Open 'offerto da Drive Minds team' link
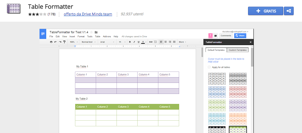The height and width of the screenshot is (133, 302). point(88,14)
